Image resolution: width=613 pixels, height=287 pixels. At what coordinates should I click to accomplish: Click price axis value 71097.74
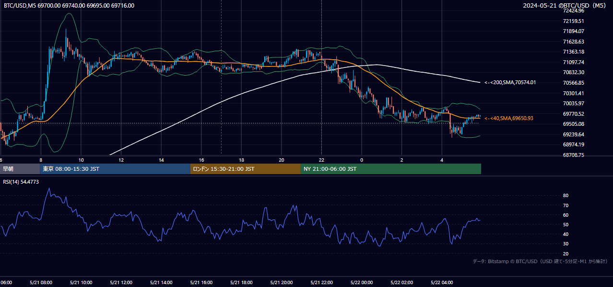(574, 62)
